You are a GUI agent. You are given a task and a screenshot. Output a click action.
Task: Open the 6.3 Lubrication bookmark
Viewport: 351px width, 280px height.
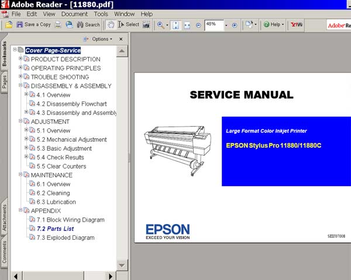point(56,202)
